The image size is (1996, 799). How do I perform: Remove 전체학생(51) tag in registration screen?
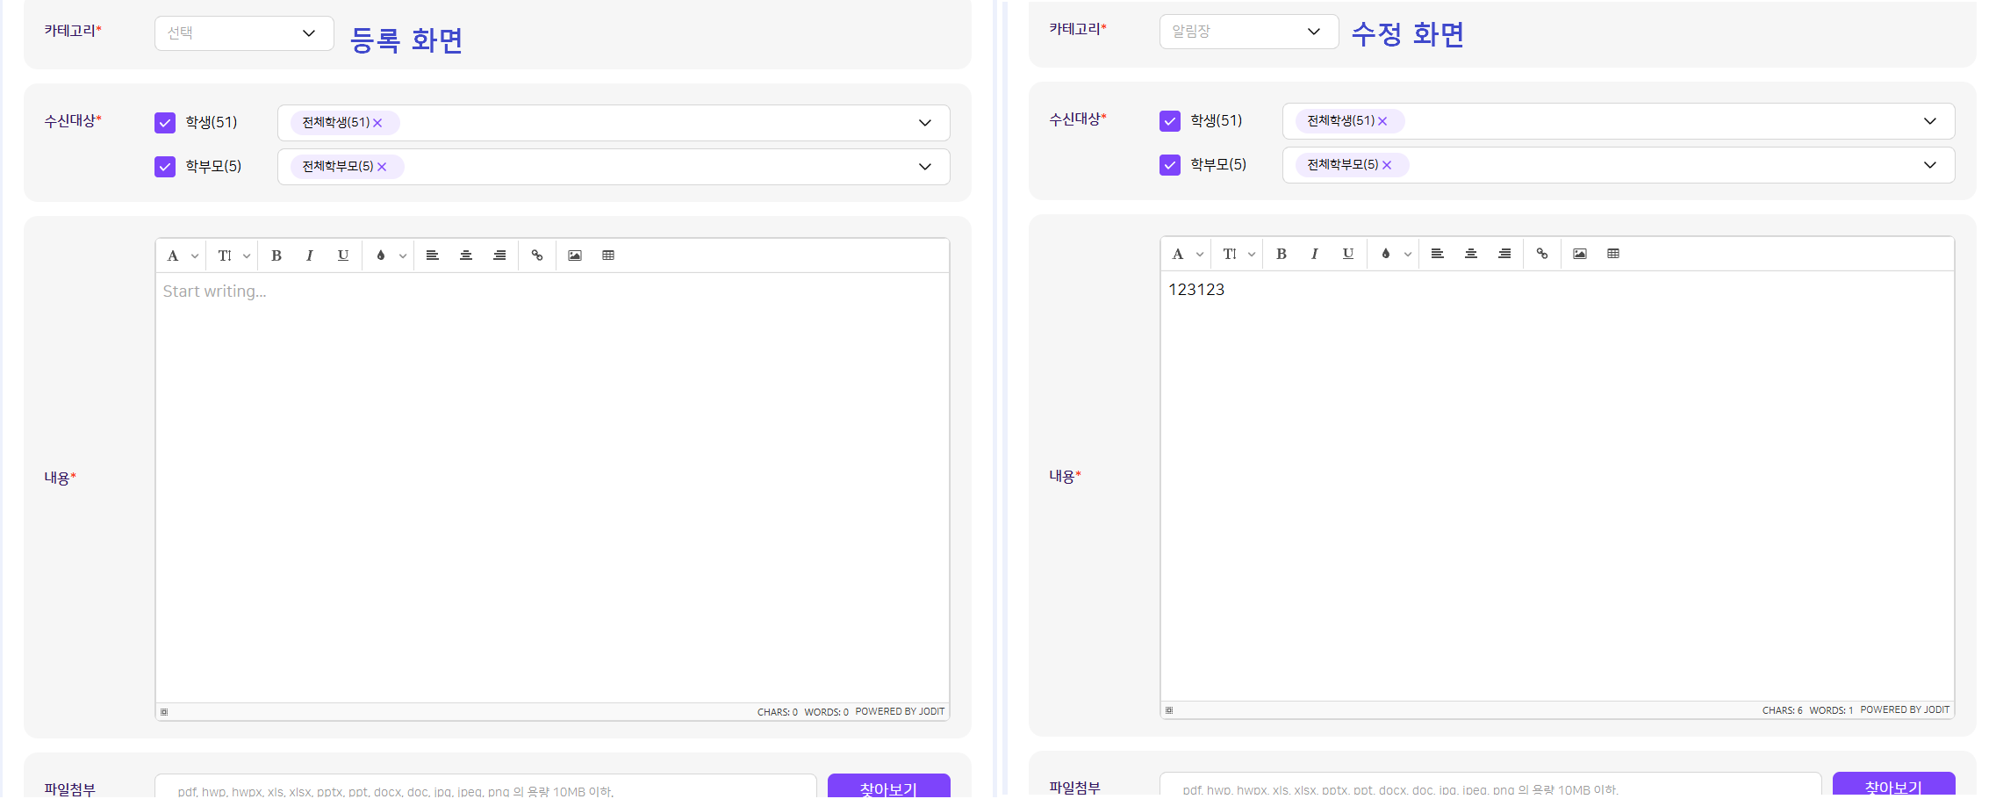377,123
